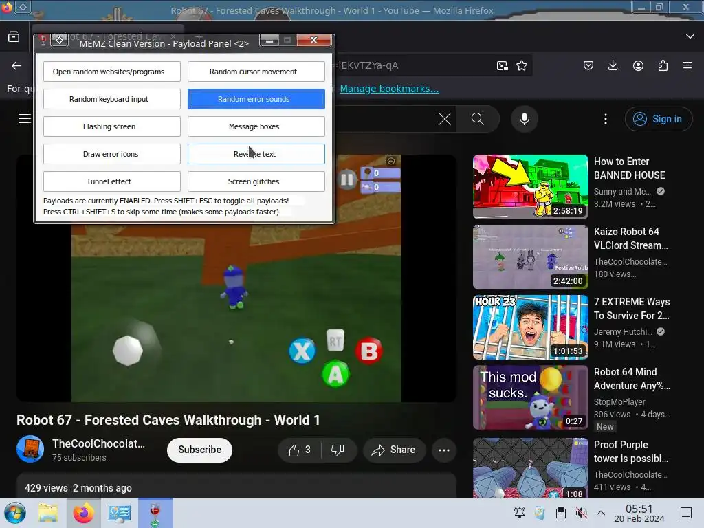The image size is (704, 528).
Task: Toggle the Flashing screen payload
Action: (x=112, y=126)
